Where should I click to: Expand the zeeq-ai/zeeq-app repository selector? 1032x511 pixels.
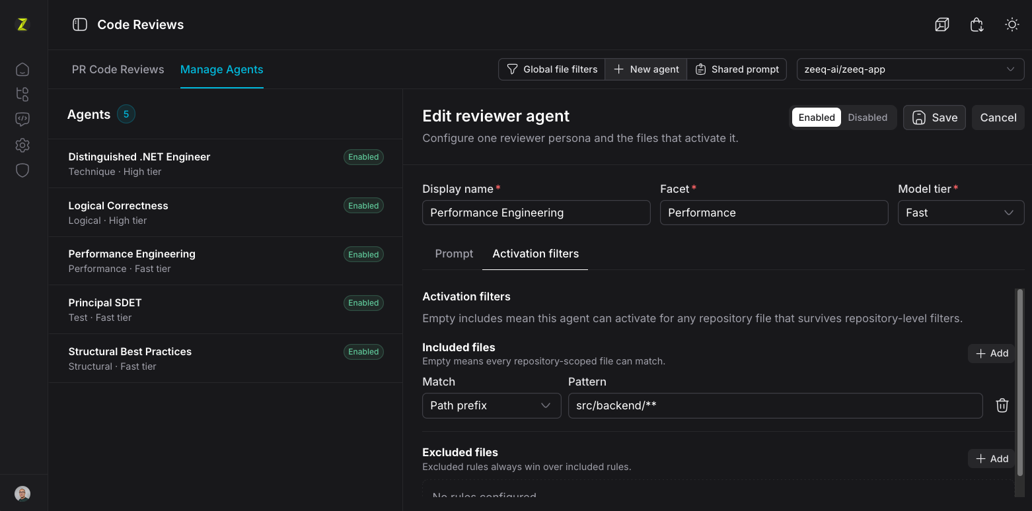pos(910,69)
